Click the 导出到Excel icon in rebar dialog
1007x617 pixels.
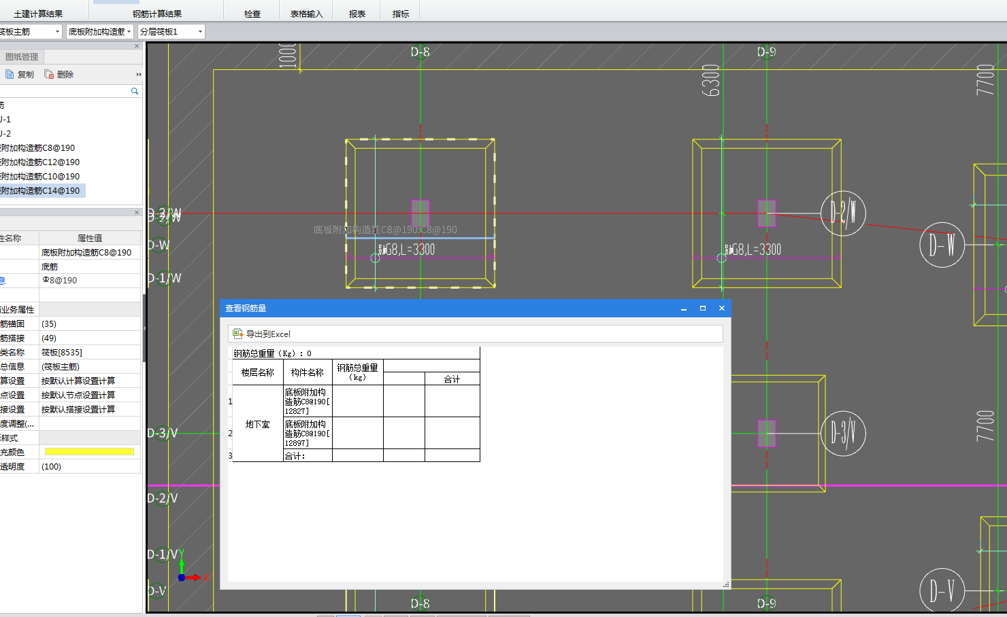pyautogui.click(x=237, y=334)
